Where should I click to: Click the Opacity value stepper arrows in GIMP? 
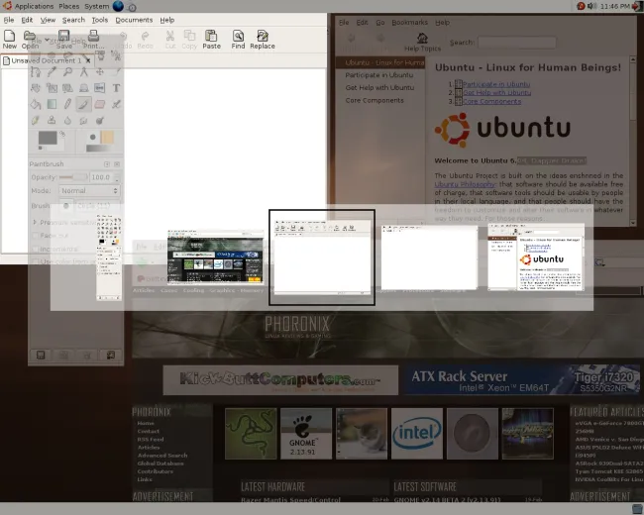point(117,177)
